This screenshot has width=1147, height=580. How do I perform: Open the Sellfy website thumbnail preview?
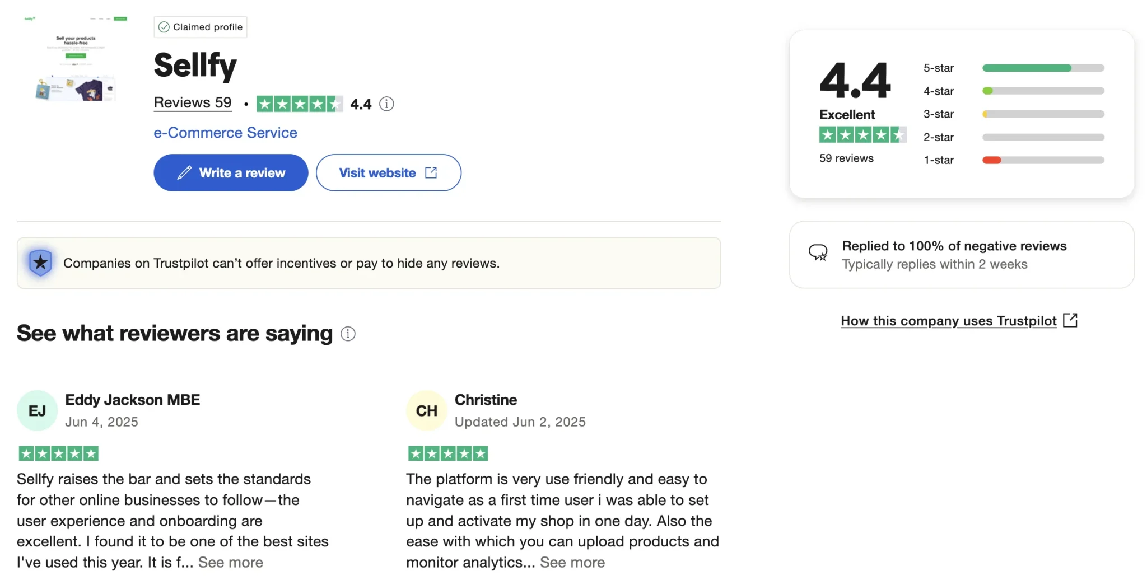coord(76,59)
